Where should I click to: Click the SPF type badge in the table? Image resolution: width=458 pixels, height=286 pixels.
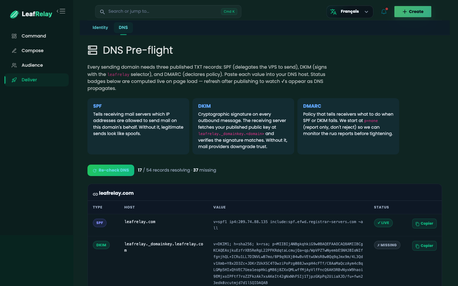pos(100,223)
